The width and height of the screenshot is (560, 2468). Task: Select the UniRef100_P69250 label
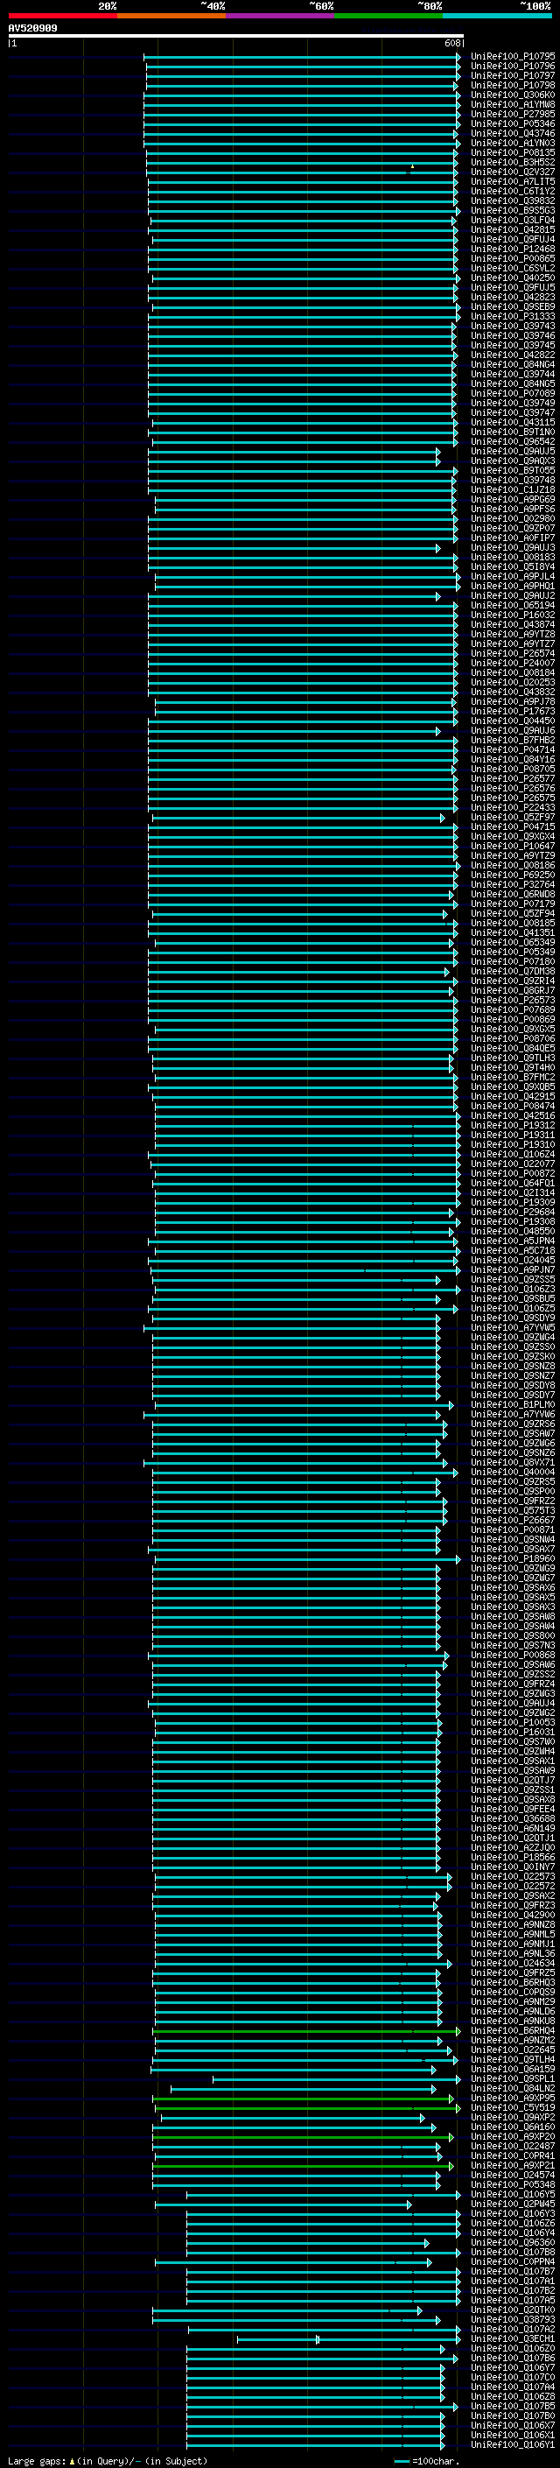513,875
